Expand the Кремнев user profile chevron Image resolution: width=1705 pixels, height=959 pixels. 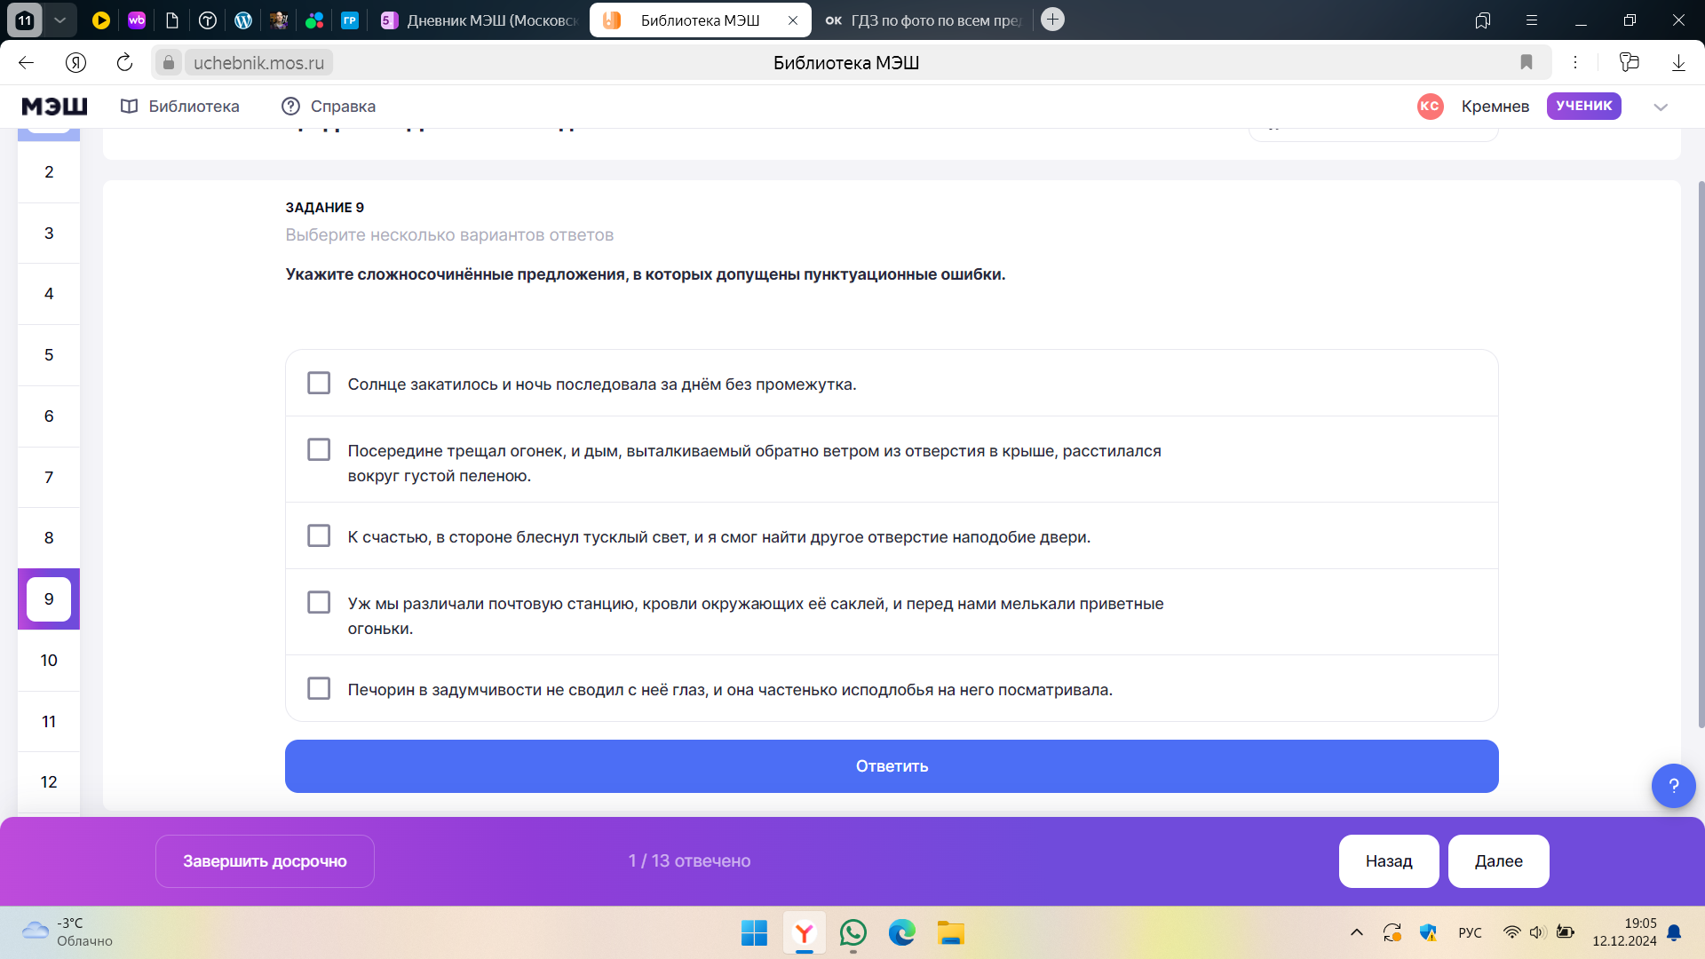[1661, 107]
